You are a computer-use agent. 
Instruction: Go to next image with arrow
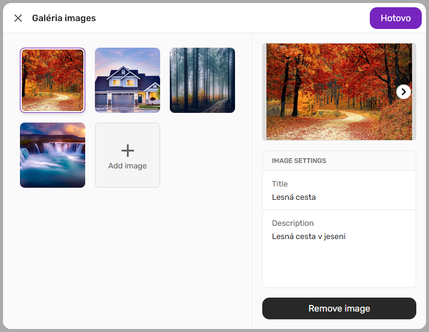[x=404, y=91]
